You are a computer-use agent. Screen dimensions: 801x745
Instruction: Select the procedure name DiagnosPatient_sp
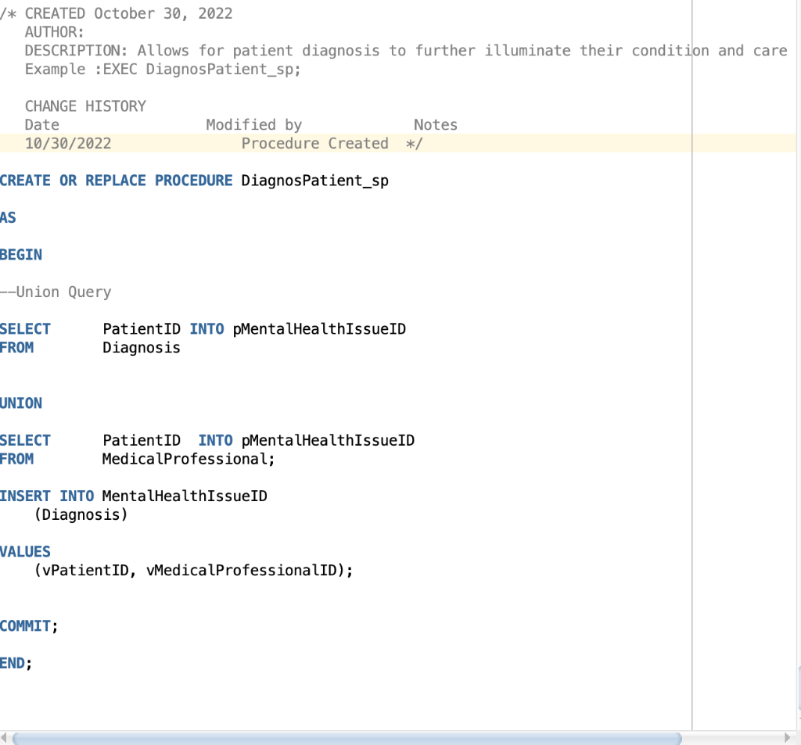tap(315, 181)
